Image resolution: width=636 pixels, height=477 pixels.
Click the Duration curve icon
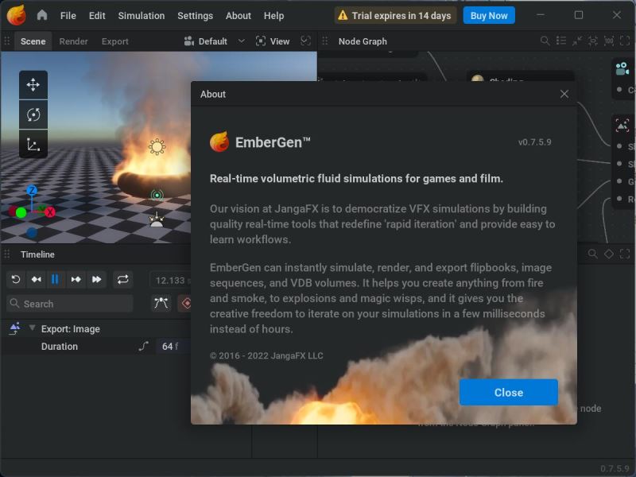point(143,346)
